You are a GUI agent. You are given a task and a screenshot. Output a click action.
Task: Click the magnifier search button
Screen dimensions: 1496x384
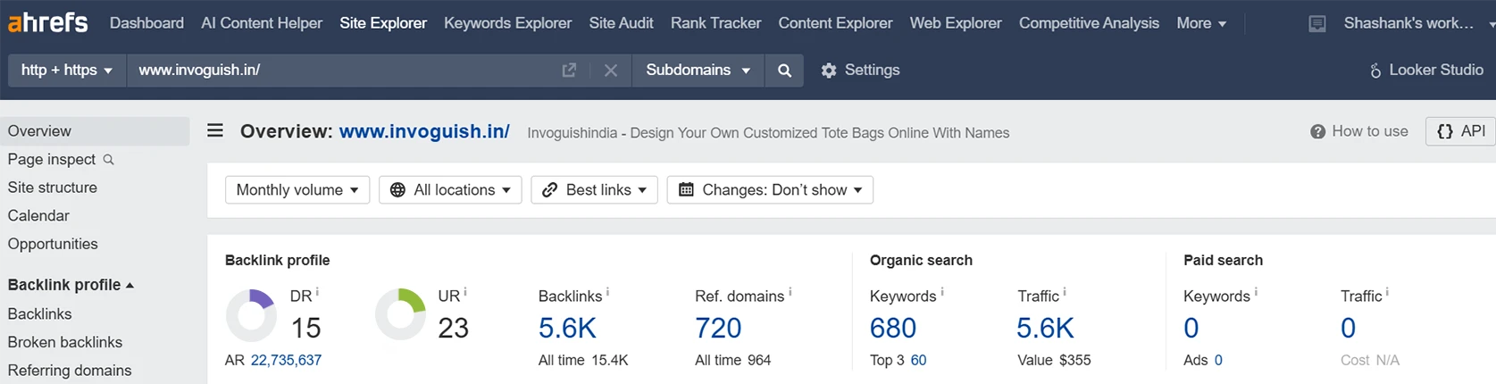click(784, 70)
